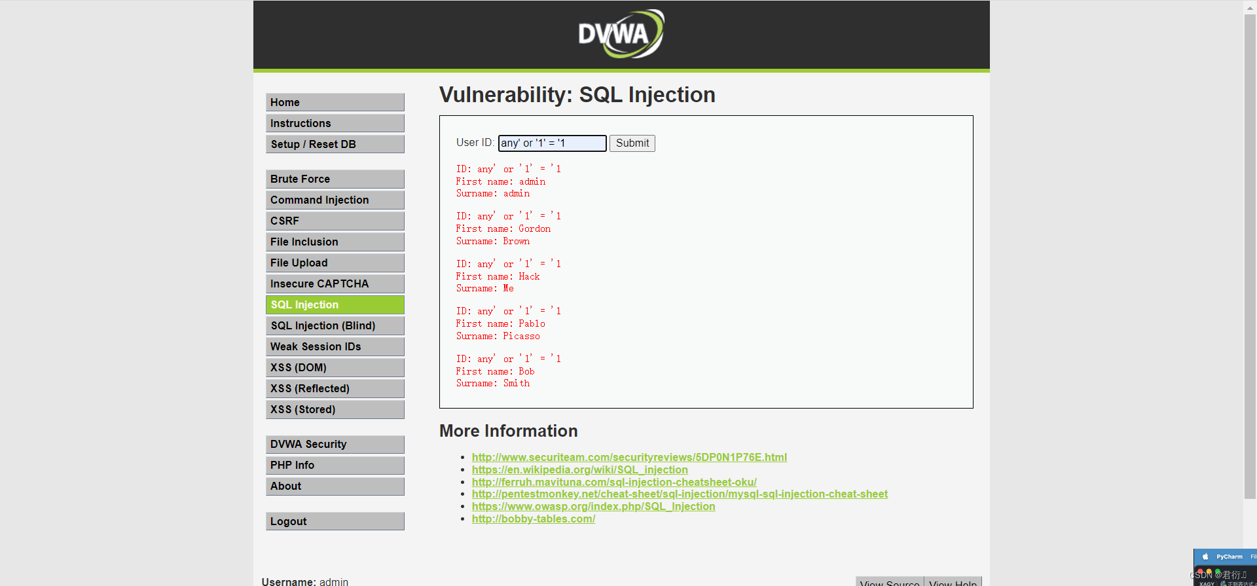This screenshot has height=586, width=1257.
Task: Click the highlighted SQL Injection item
Action: [335, 304]
